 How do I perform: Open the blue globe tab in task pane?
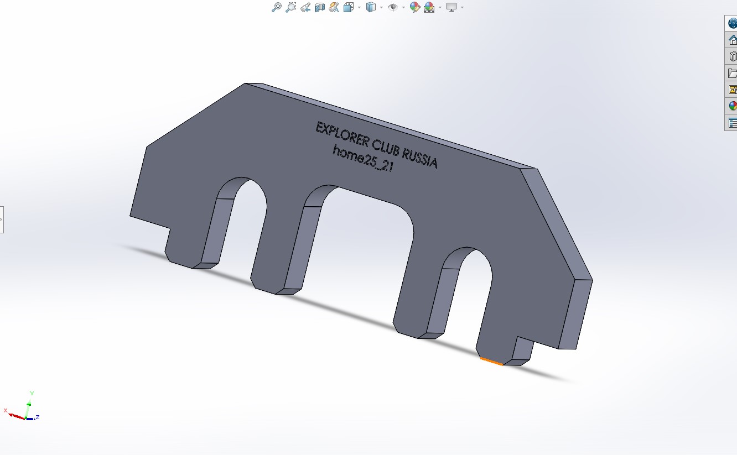pos(731,23)
